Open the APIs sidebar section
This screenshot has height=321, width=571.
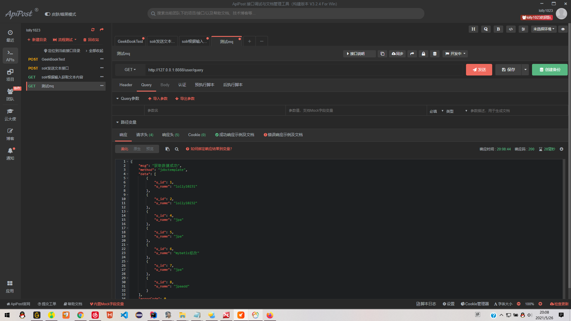(x=10, y=56)
